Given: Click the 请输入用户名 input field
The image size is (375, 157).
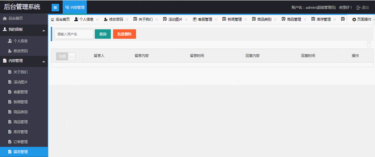Looking at the screenshot, I should (74, 34).
